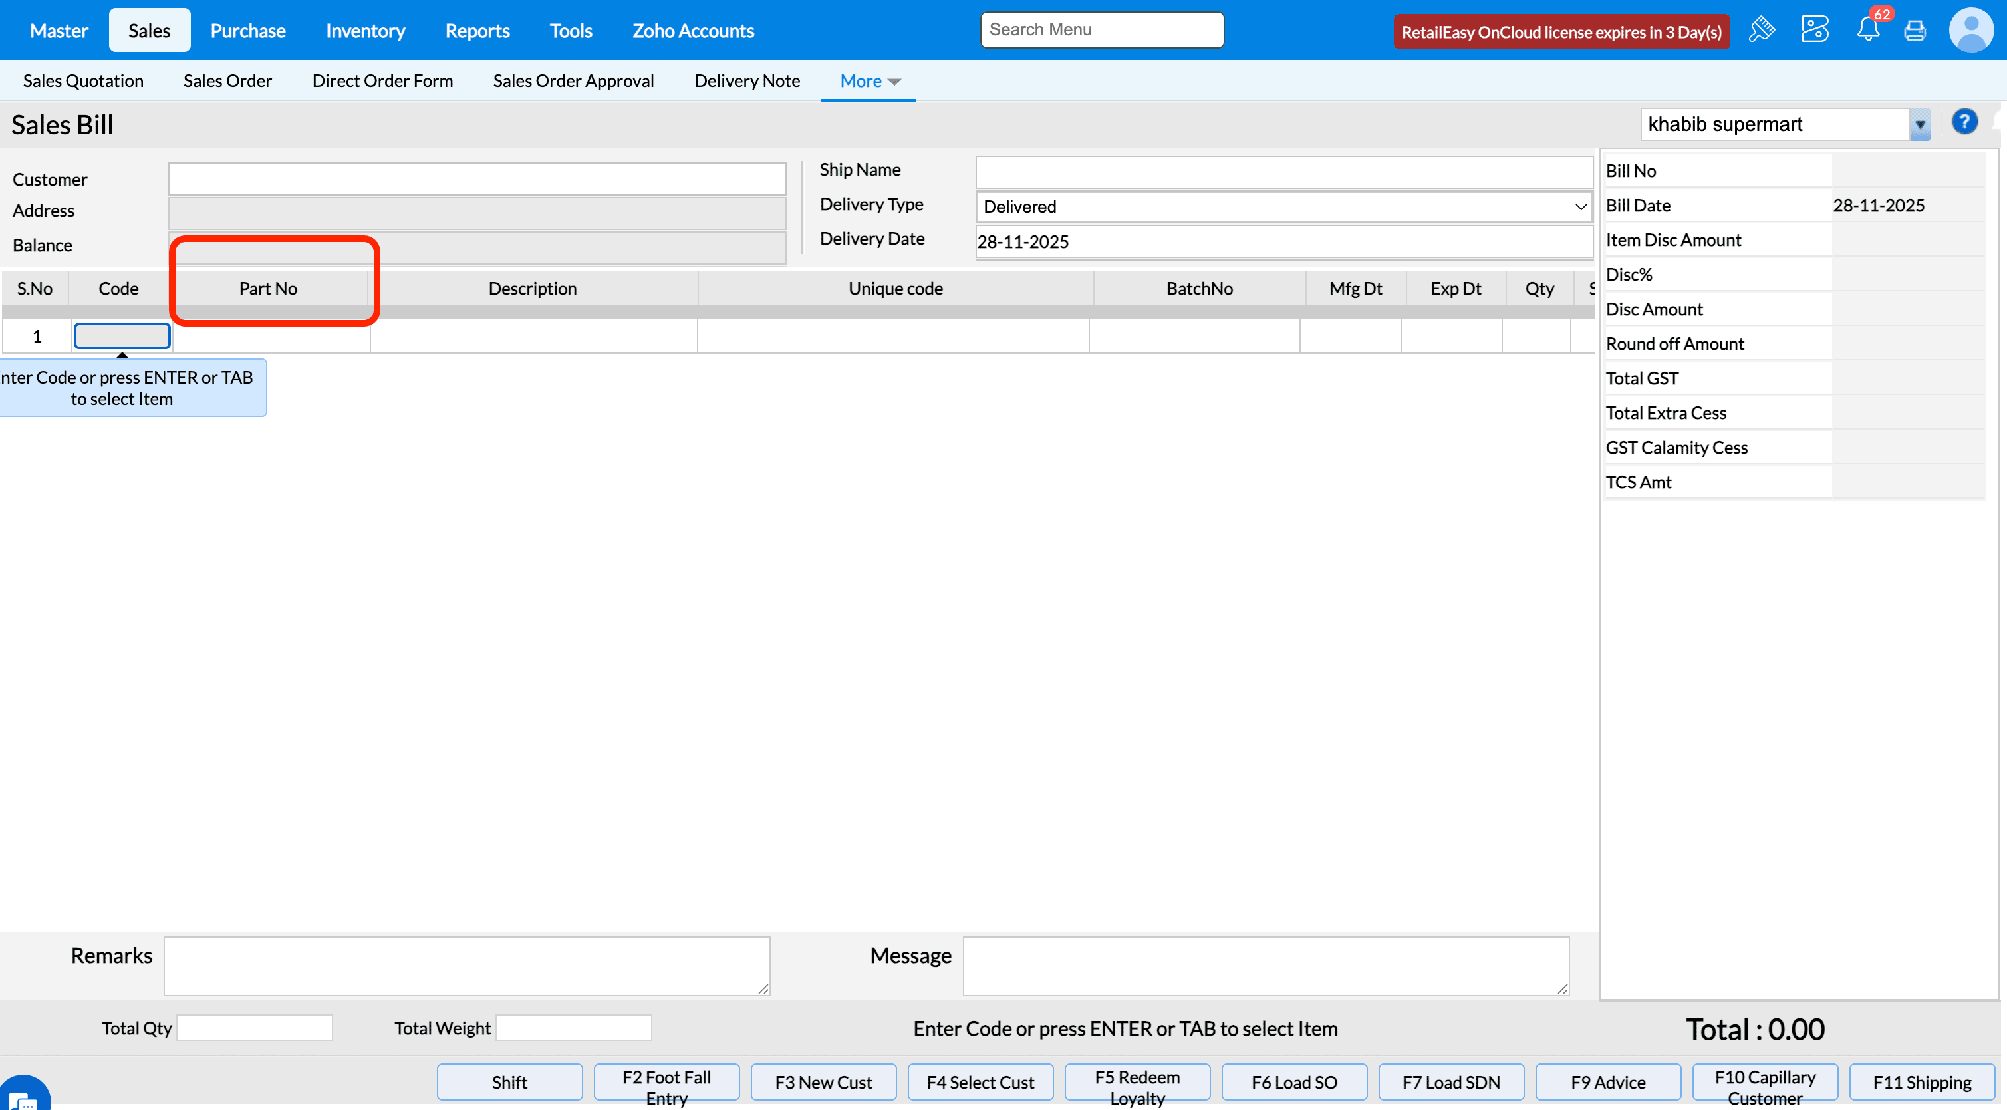Click the license expiry warning banner
2007x1110 pixels.
click(1561, 32)
